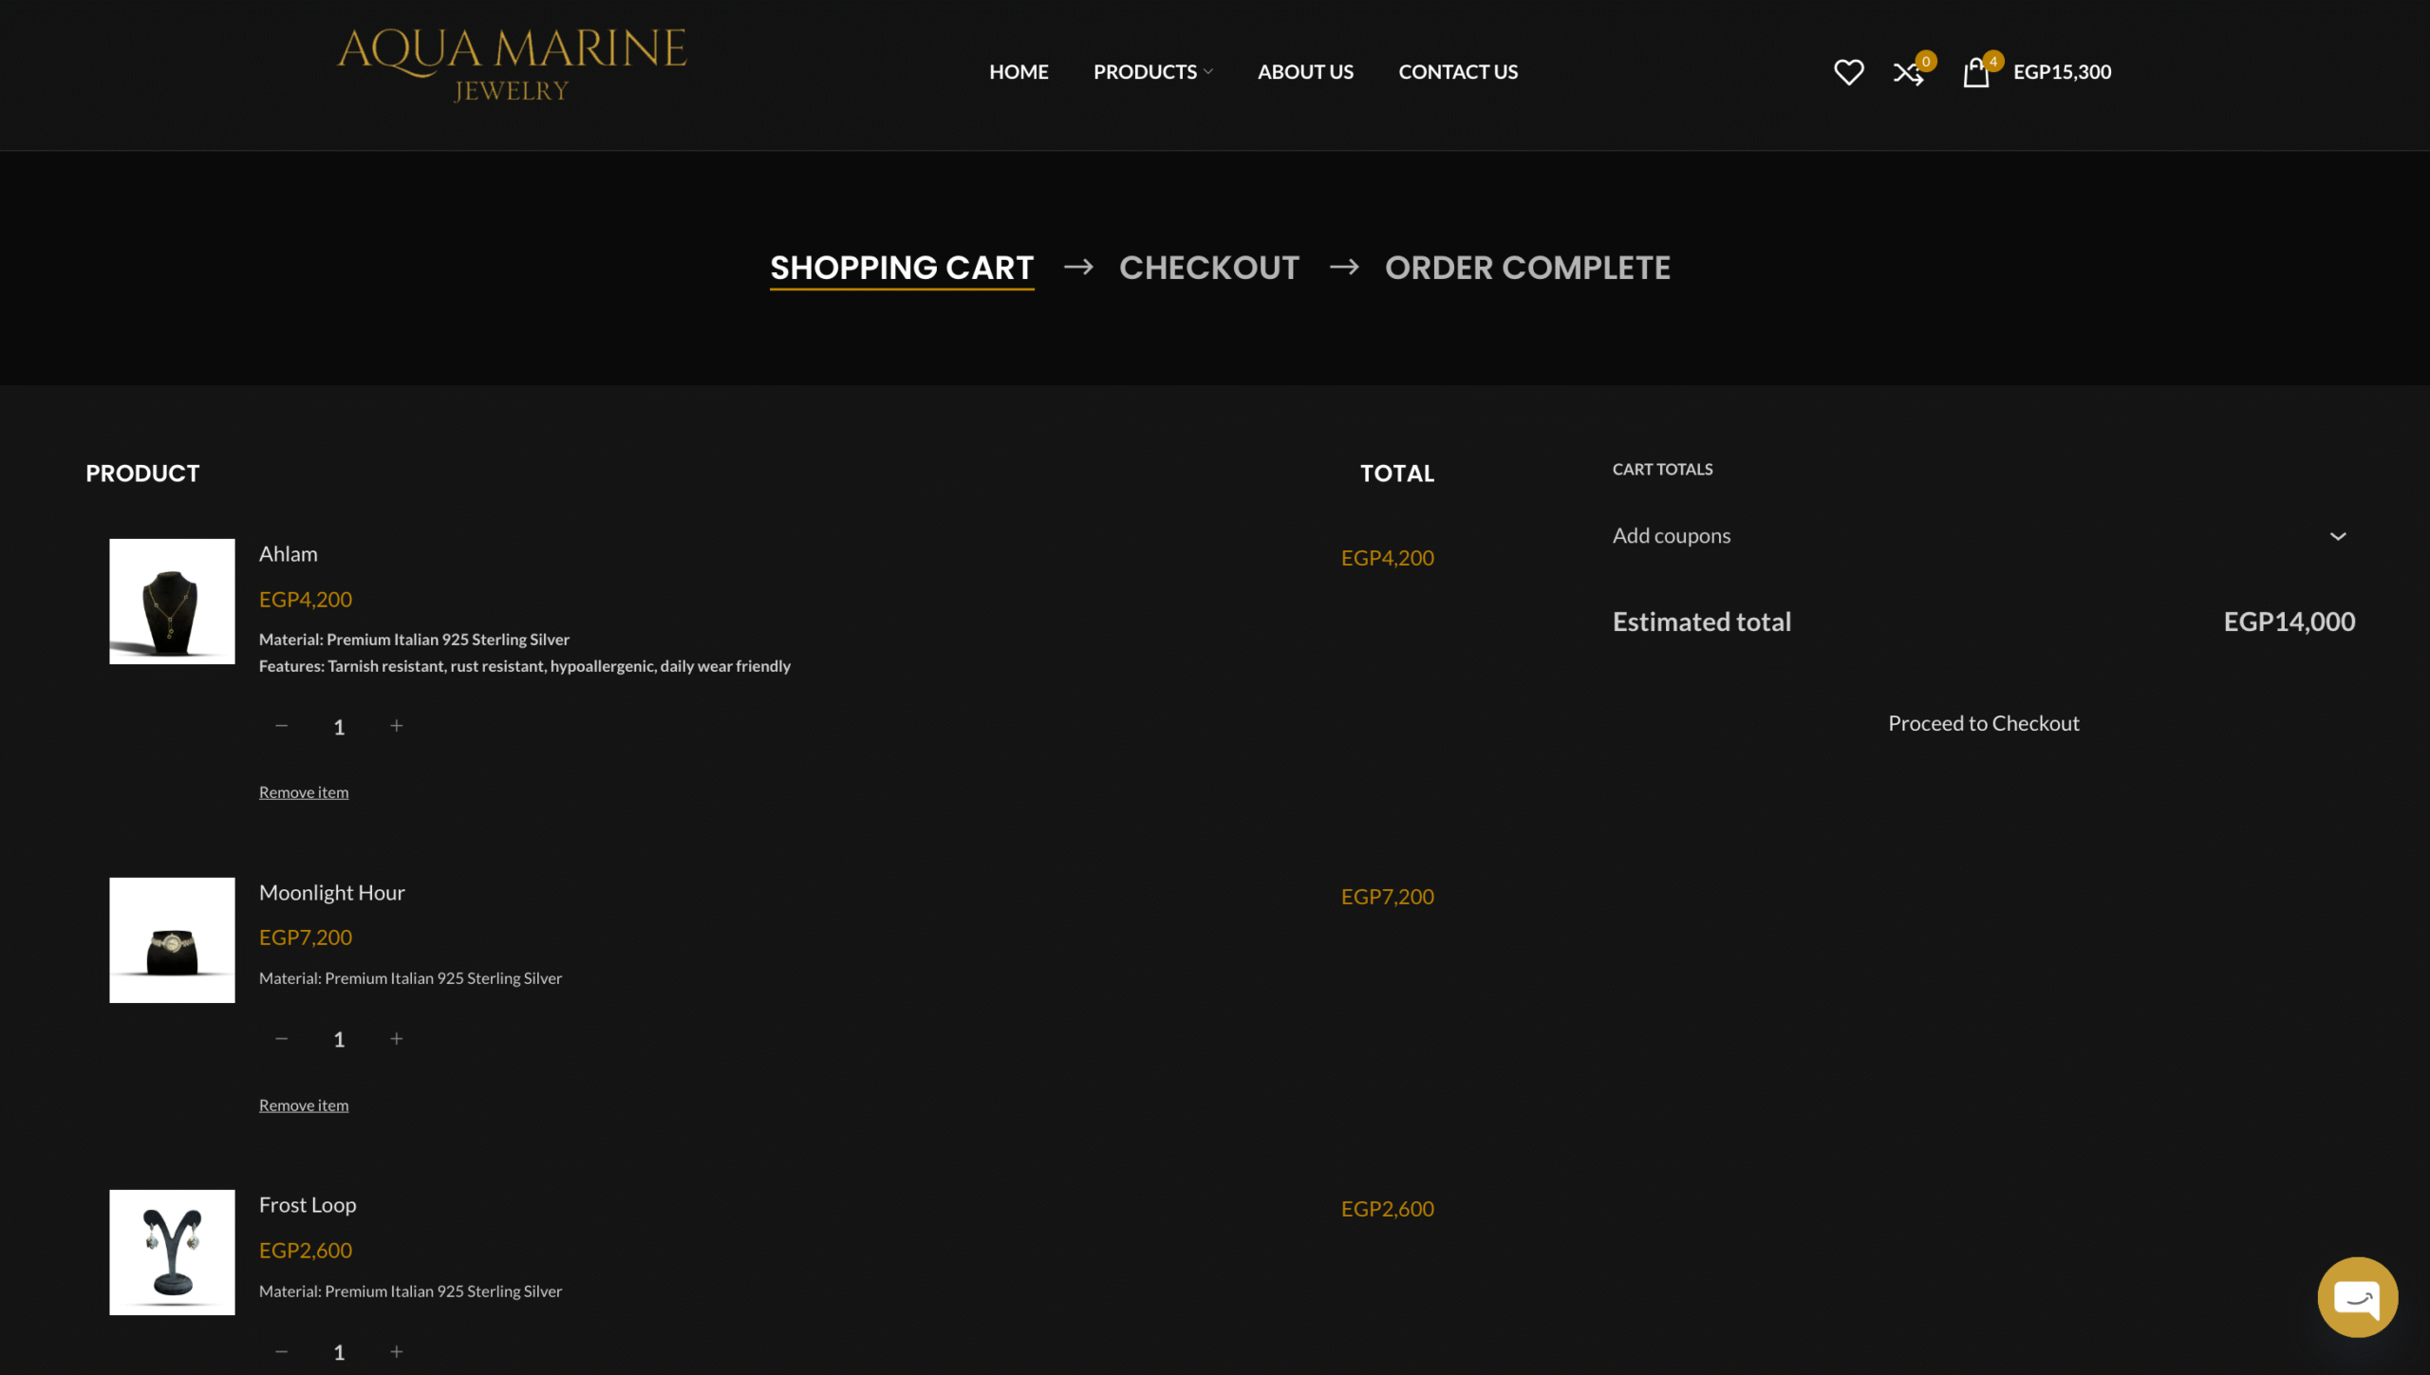The height and width of the screenshot is (1375, 2430).
Task: Open the Products dropdown menu
Action: pyautogui.click(x=1152, y=72)
